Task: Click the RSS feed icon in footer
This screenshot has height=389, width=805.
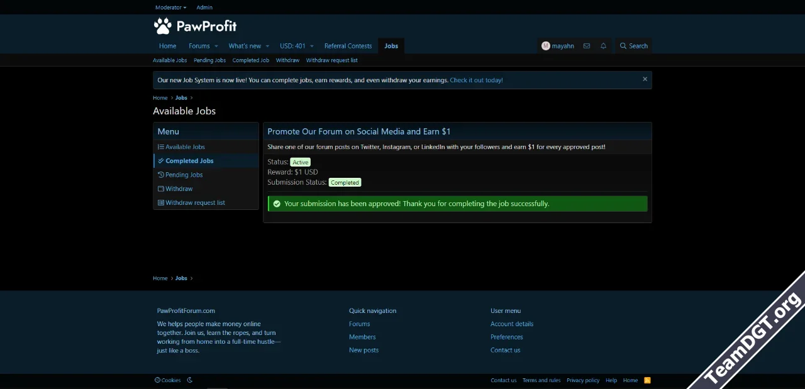Action: tap(647, 380)
